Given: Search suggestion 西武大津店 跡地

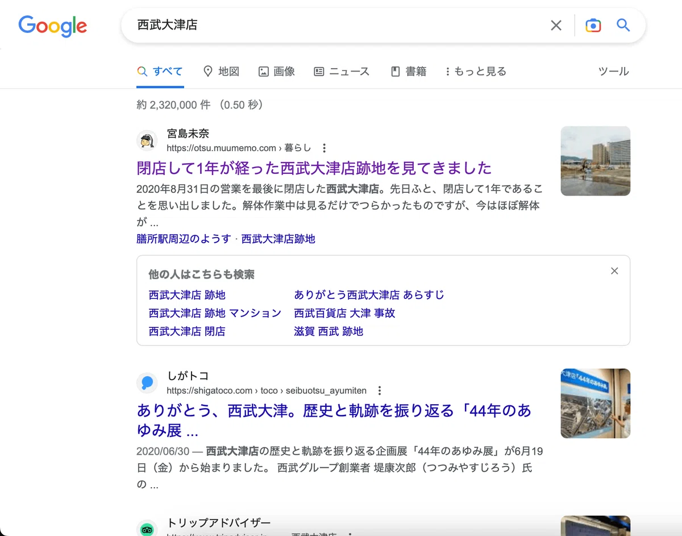Looking at the screenshot, I should pos(187,295).
